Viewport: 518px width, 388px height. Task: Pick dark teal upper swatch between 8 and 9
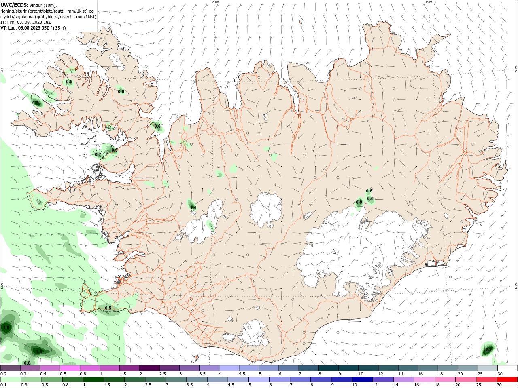[x=328, y=368]
